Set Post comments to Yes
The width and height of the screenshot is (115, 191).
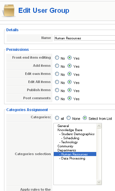tap(69, 98)
